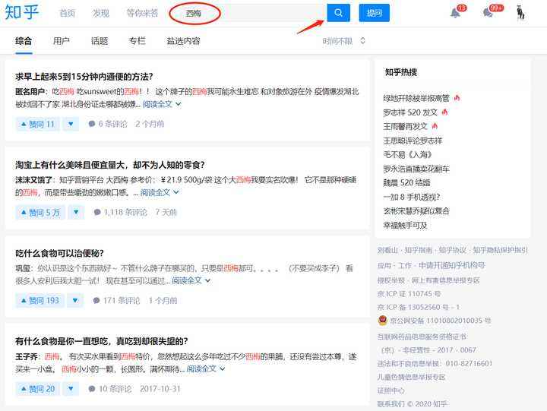Open the 时间不限 time filter dropdown

click(x=343, y=41)
